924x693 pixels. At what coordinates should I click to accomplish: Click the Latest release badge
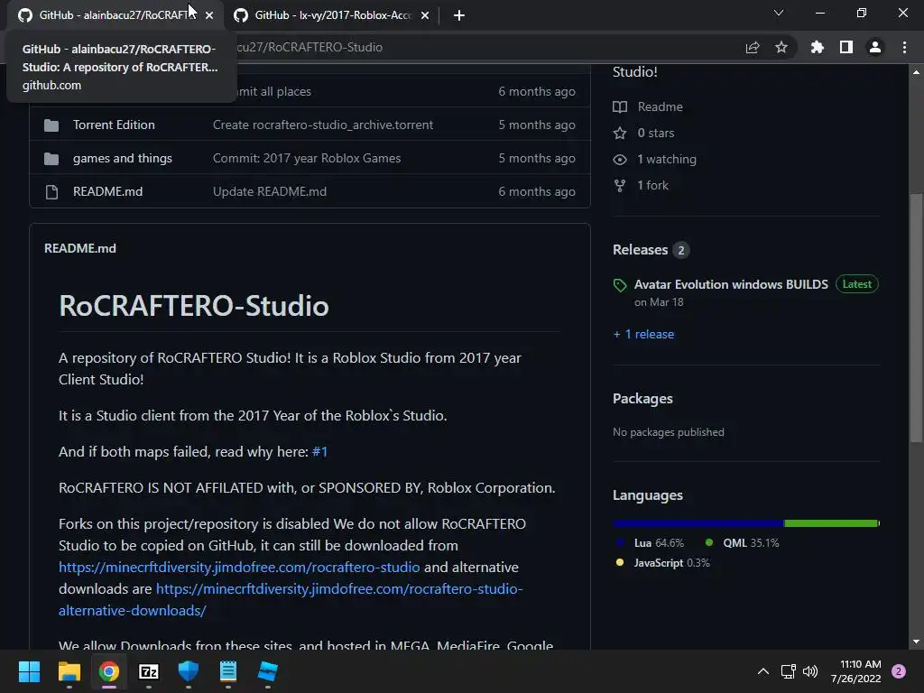(x=857, y=284)
